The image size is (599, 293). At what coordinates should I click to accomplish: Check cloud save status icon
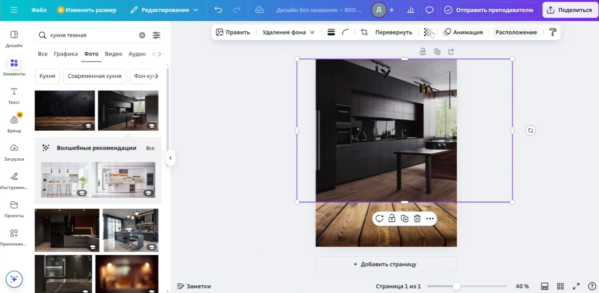[259, 10]
